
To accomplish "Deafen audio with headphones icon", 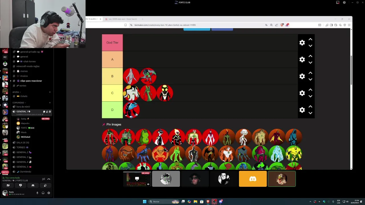I will click(x=43, y=193).
